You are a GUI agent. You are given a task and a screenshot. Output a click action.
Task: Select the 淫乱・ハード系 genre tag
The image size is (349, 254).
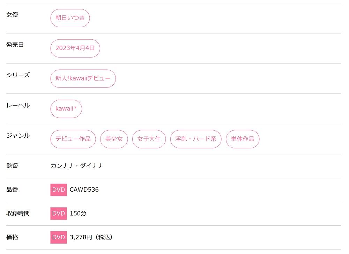(x=196, y=139)
